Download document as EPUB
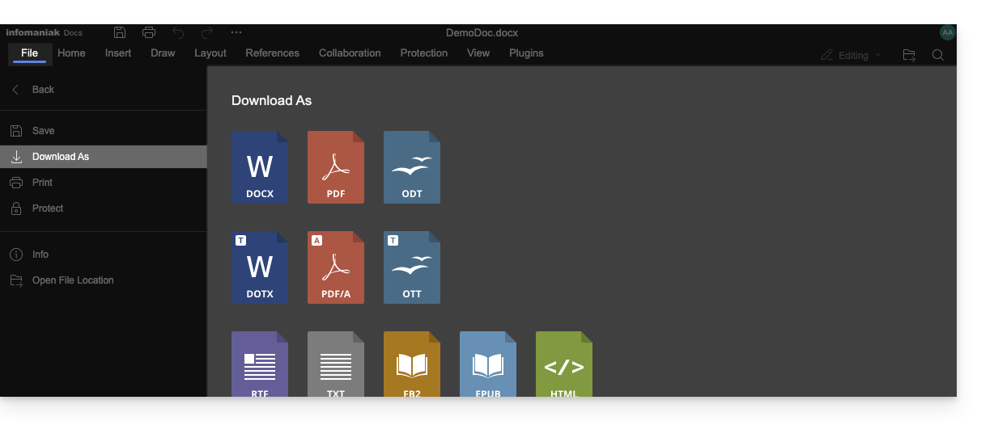Image resolution: width=981 pixels, height=421 pixels. [487, 364]
